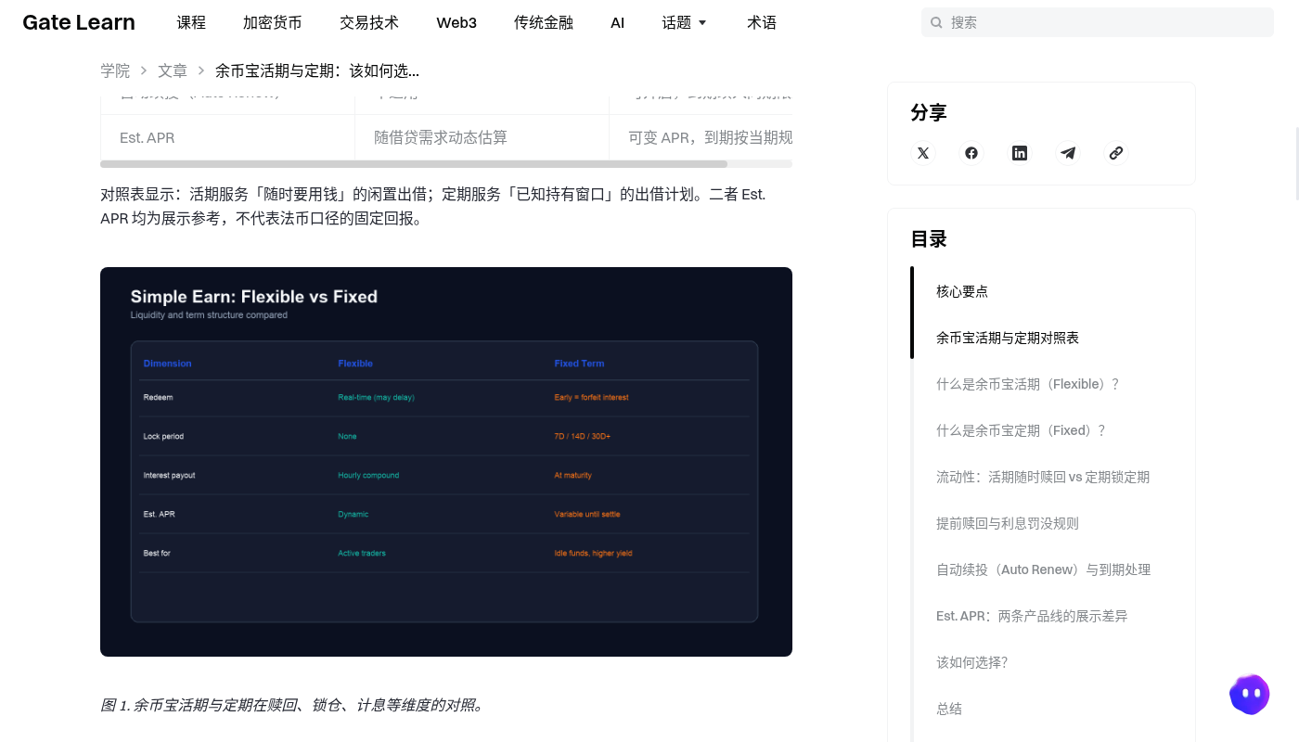Open the 课程 menu item
Viewport: 1299px width, 742px height.
[x=191, y=22]
